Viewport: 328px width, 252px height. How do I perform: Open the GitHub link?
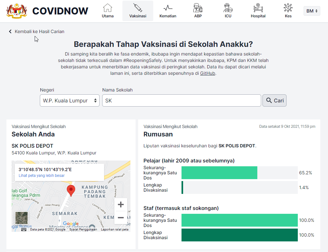pyautogui.click(x=207, y=73)
